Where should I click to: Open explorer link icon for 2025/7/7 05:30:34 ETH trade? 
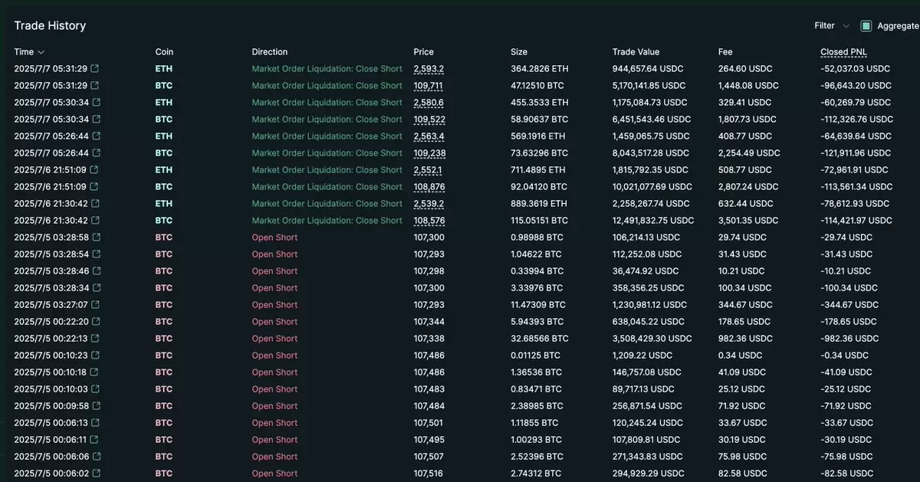[x=97, y=103]
